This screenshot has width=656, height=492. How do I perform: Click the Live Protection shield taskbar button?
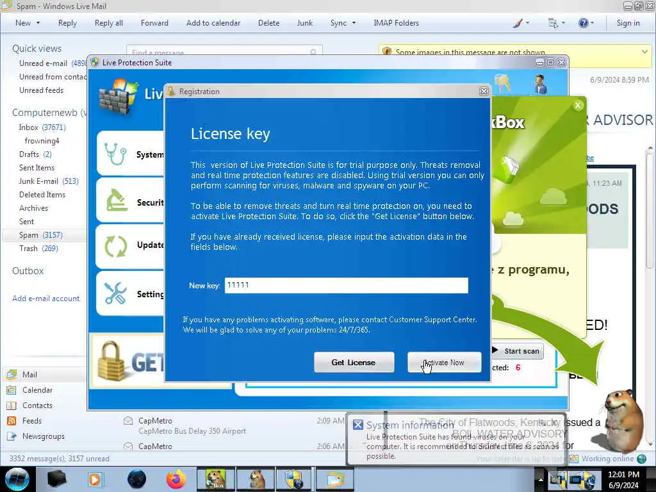[x=295, y=479]
